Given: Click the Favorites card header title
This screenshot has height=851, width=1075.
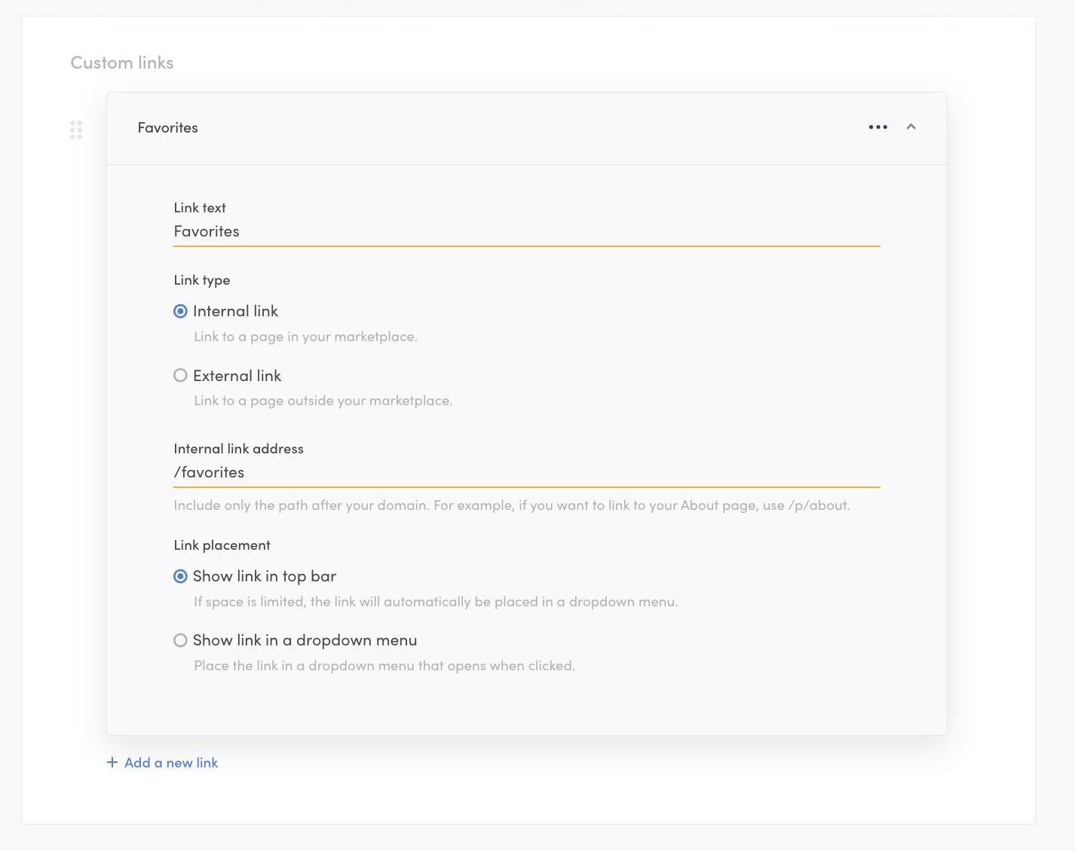Looking at the screenshot, I should (x=167, y=128).
